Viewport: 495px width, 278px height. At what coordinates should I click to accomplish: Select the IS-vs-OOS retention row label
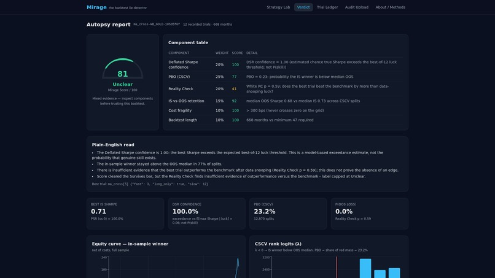coord(186,101)
